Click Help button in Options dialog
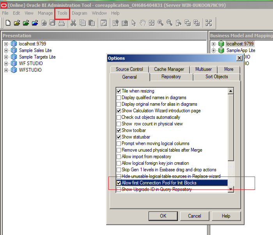This screenshot has width=273, height=235. (226, 216)
